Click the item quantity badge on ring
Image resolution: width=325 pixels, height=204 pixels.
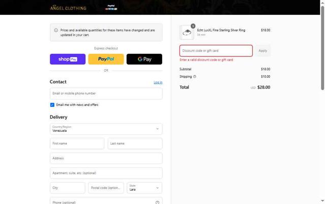[x=193, y=26]
